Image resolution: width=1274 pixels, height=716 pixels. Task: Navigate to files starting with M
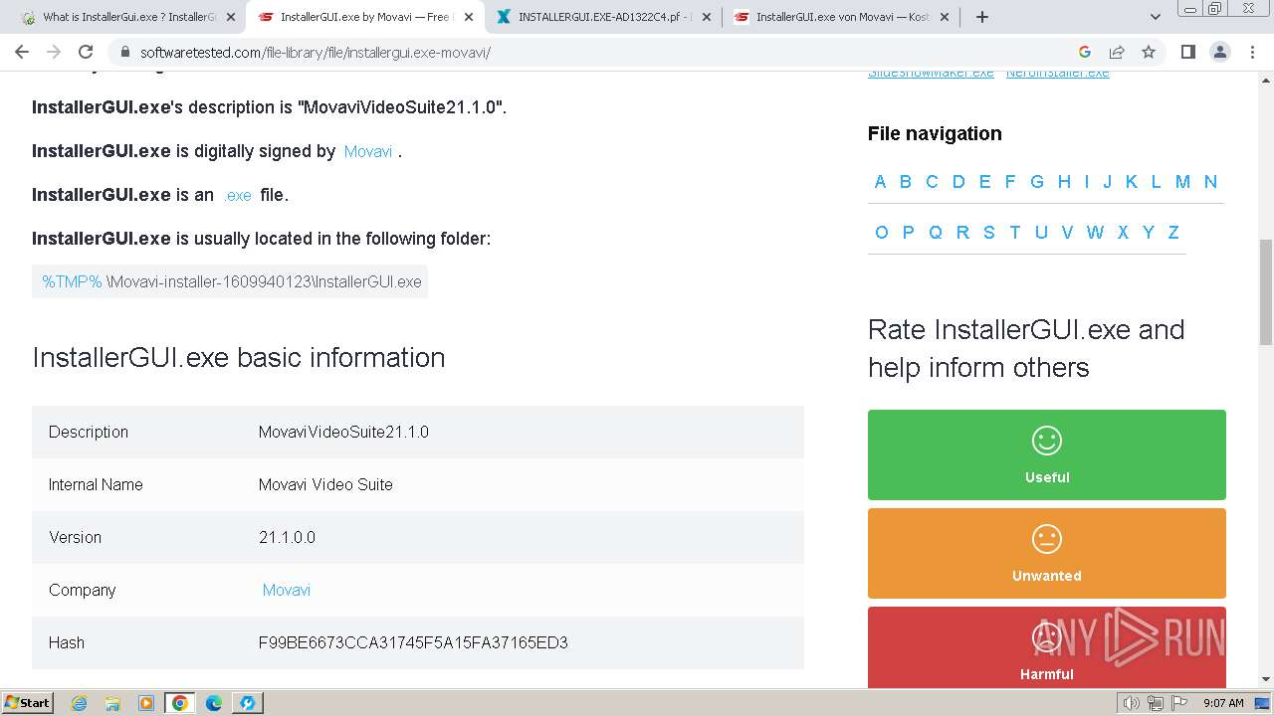pos(1182,182)
